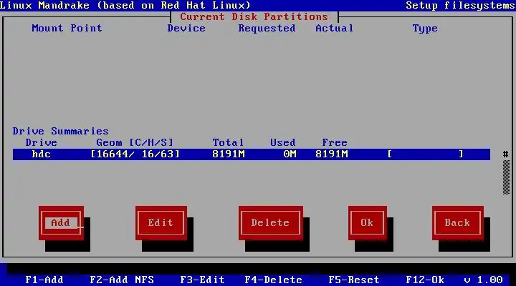Confirm with the Ok button

pyautogui.click(x=367, y=223)
